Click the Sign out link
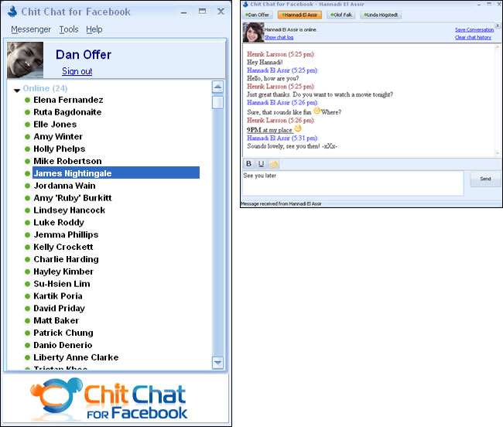Viewport: 503px width, 427px height. (77, 71)
